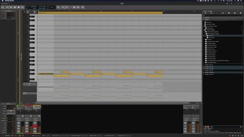
Task: Switch to ARRANGE view in status bar
Action: point(7,135)
